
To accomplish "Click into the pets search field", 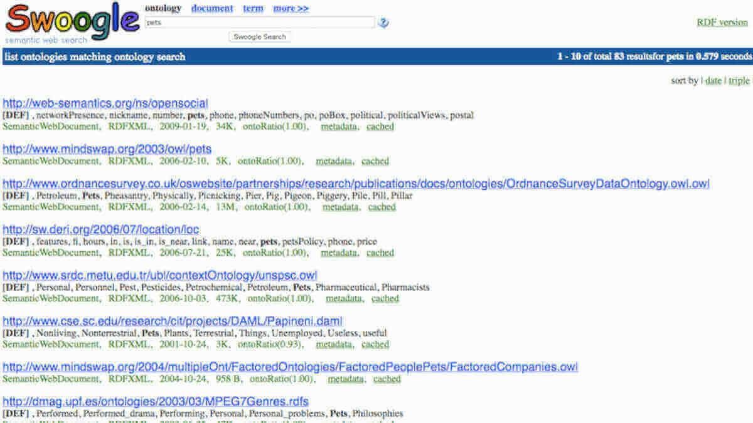I will tap(259, 23).
